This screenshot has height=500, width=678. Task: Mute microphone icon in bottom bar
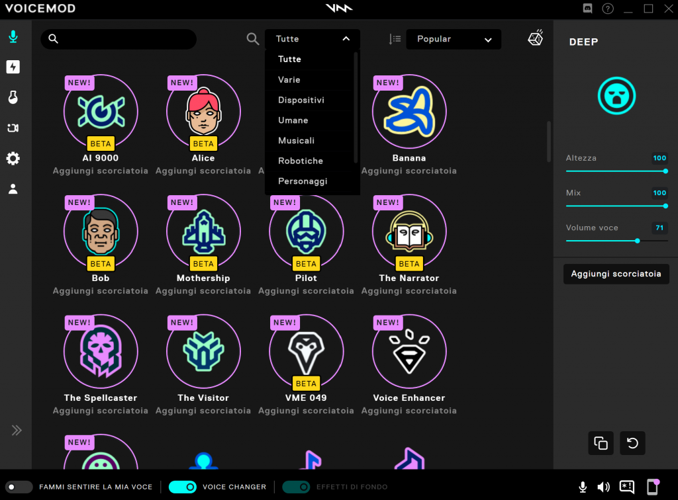pos(583,487)
